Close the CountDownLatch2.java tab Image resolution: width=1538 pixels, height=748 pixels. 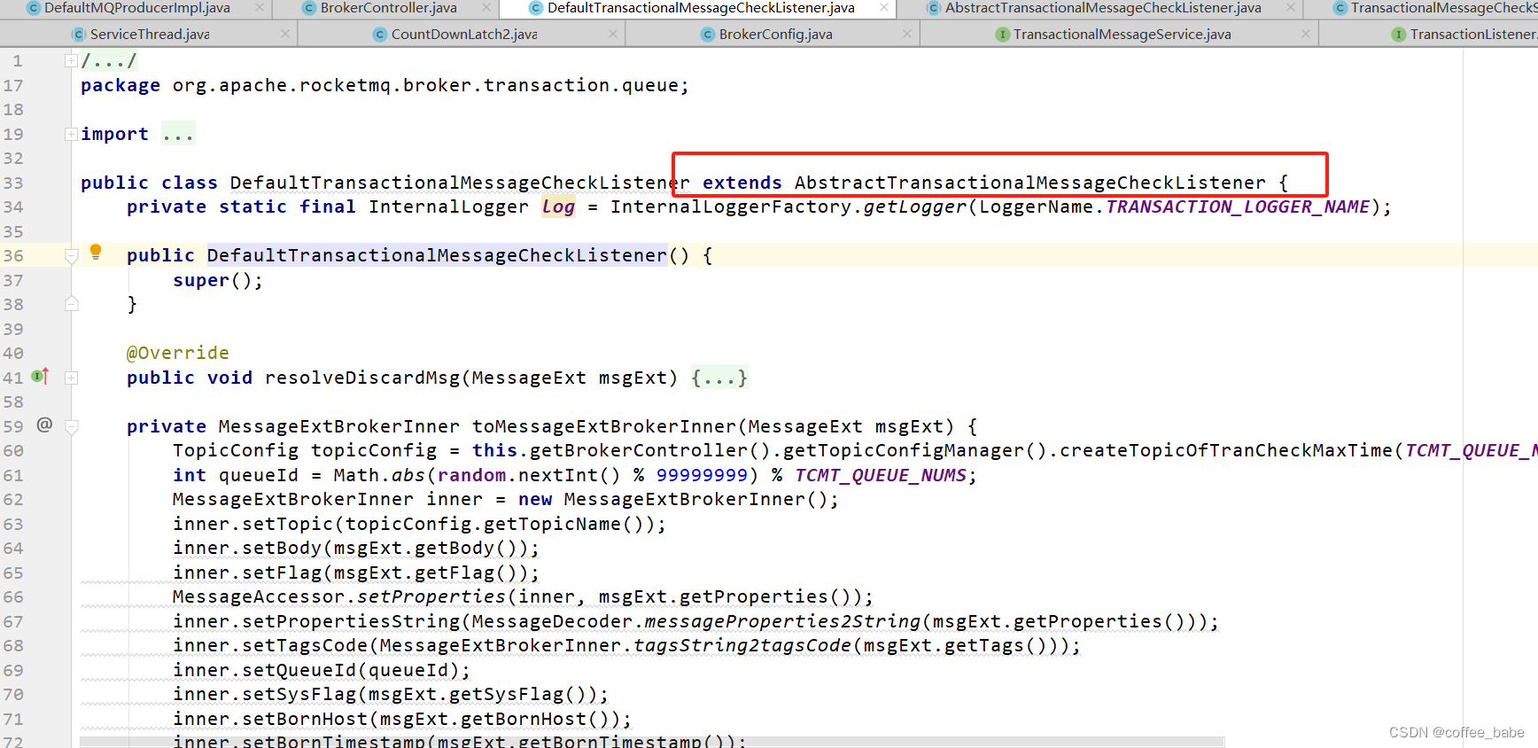(613, 34)
